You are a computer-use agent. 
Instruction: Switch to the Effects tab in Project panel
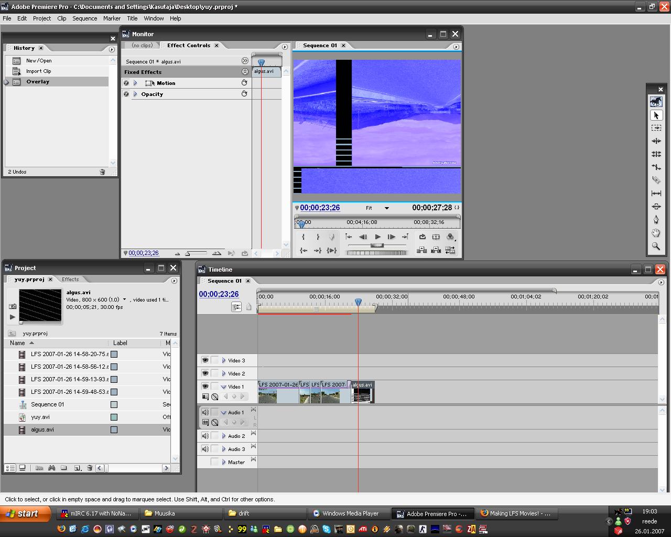tap(70, 280)
